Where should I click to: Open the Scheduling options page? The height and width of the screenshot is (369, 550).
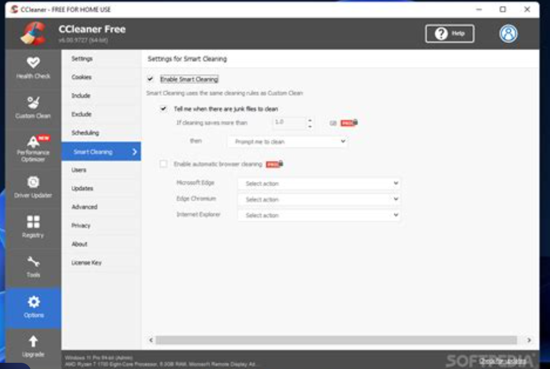point(101,133)
